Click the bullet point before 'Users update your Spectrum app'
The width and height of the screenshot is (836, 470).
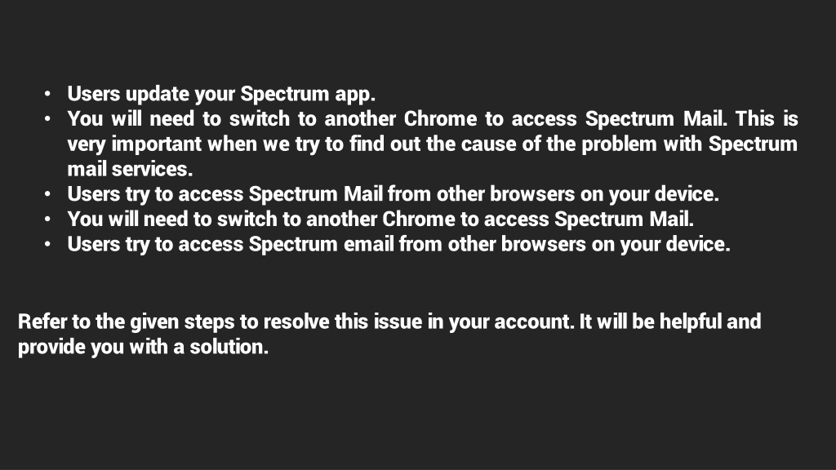[x=47, y=94]
